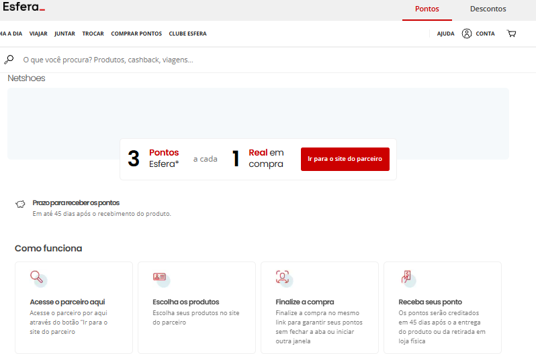Open the shopping cart icon

512,34
